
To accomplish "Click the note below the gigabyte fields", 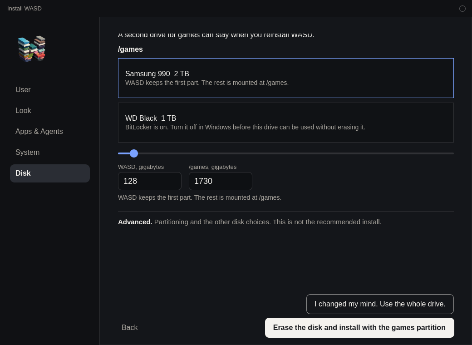I will coord(200,197).
